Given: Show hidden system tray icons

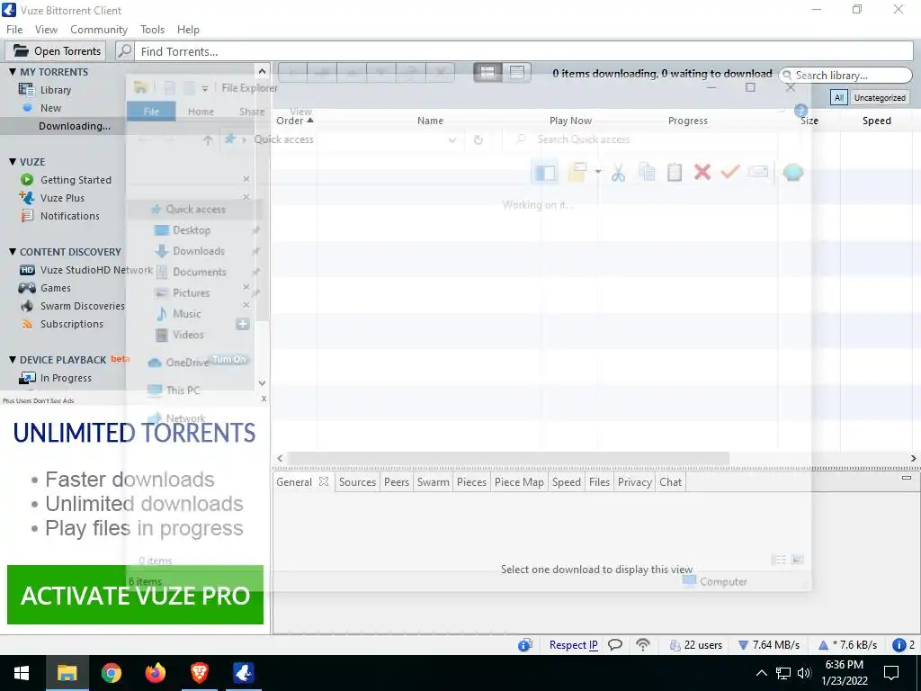Looking at the screenshot, I should pos(761,673).
